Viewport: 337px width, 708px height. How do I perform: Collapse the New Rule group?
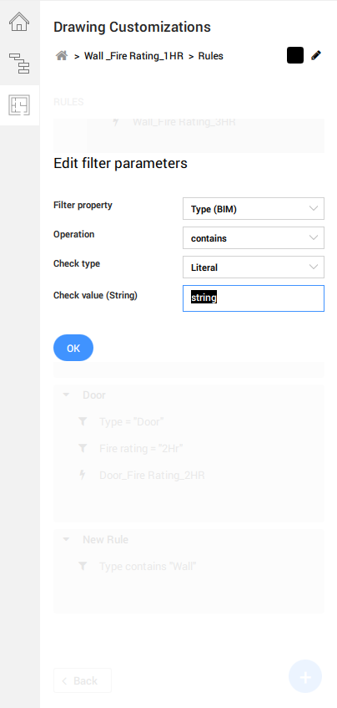tap(66, 540)
